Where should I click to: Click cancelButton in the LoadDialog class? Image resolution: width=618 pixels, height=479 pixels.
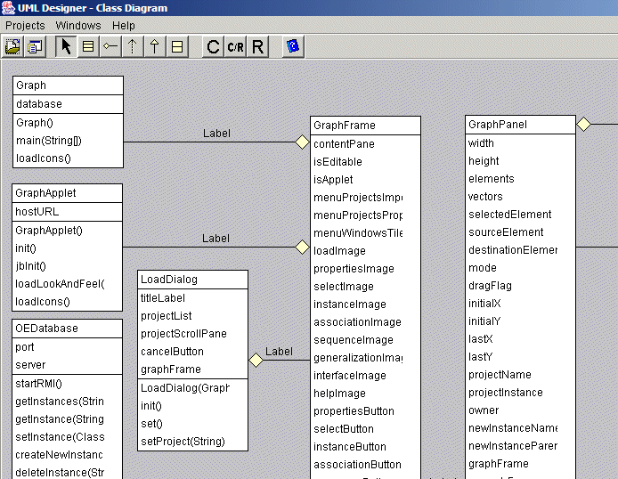pos(172,352)
